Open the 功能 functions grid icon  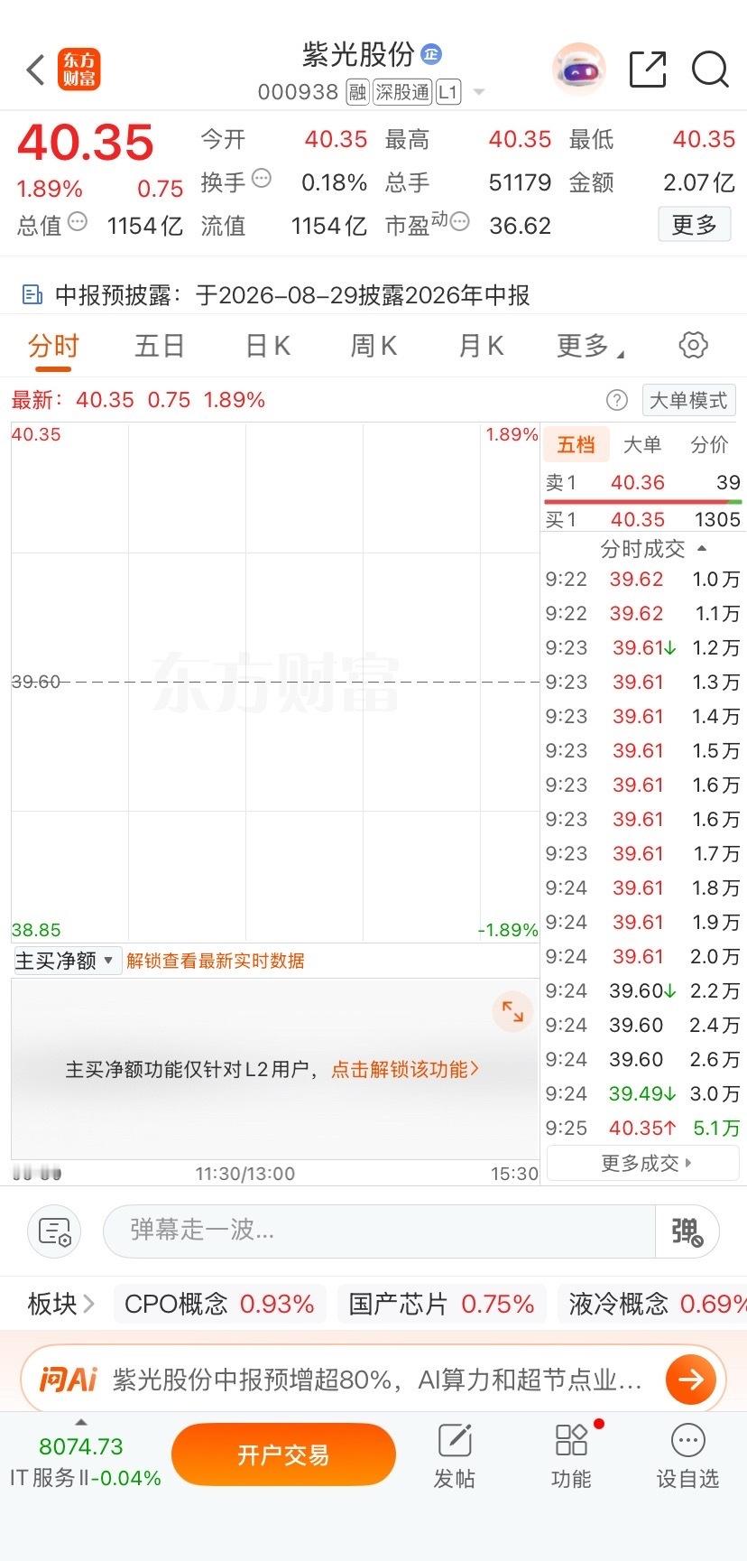point(571,1454)
